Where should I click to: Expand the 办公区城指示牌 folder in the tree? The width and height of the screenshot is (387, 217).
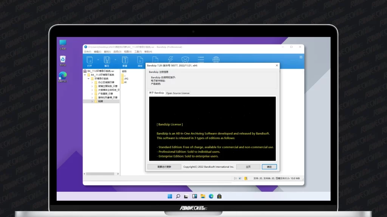point(92,82)
